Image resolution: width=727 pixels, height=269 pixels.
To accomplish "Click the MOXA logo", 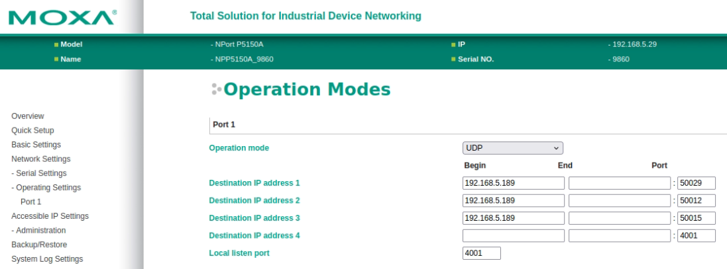I will [x=63, y=17].
